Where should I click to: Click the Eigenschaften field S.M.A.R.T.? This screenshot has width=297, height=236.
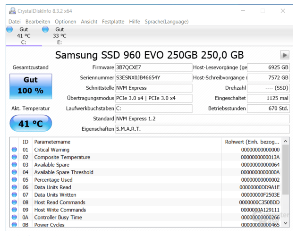(202, 129)
